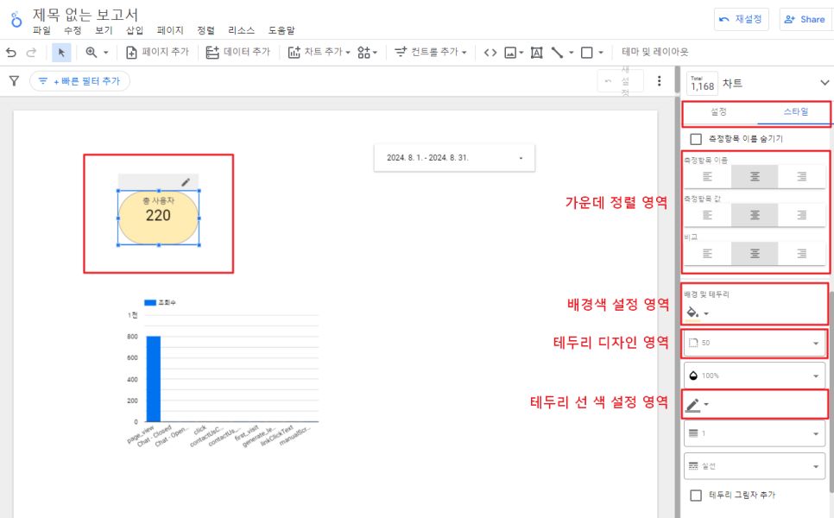Click the insert image icon

[510, 52]
